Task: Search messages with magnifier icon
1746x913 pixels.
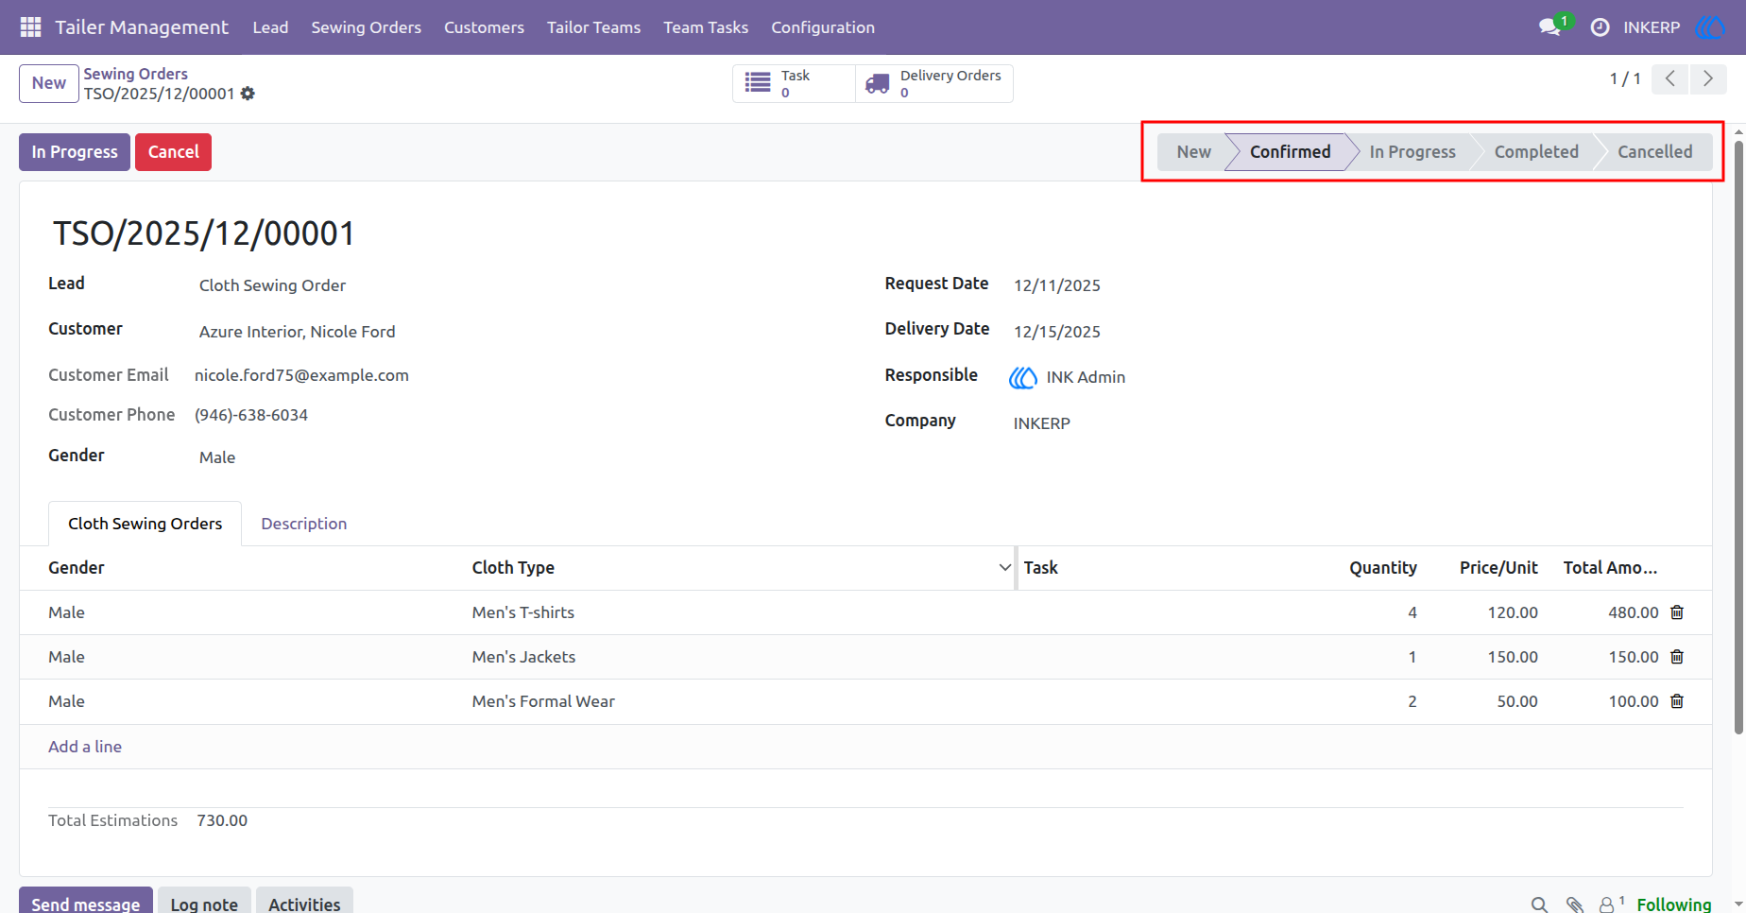Action: 1539,904
